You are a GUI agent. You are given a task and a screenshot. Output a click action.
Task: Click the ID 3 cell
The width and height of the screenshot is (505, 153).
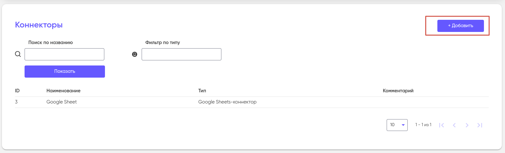coord(16,102)
